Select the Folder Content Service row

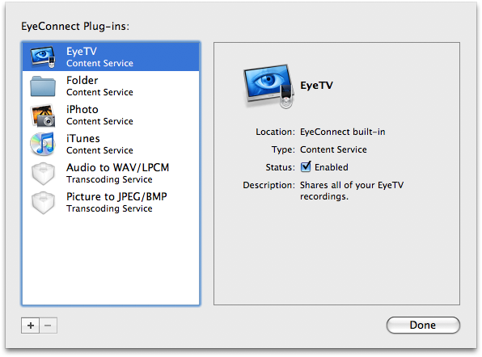[111, 86]
